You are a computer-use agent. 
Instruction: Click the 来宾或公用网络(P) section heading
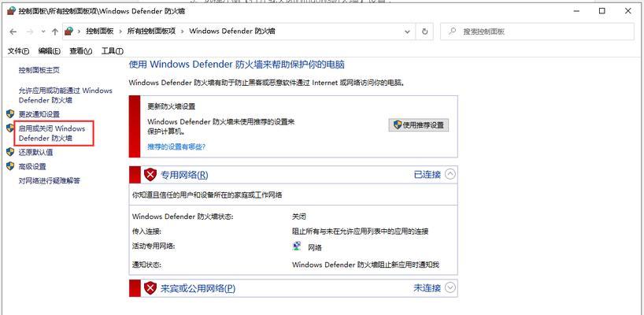tap(198, 288)
